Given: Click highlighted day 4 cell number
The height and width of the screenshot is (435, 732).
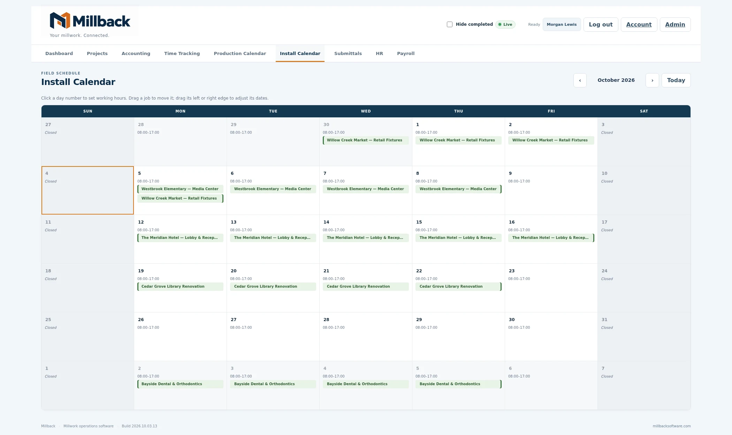Looking at the screenshot, I should pyautogui.click(x=47, y=173).
